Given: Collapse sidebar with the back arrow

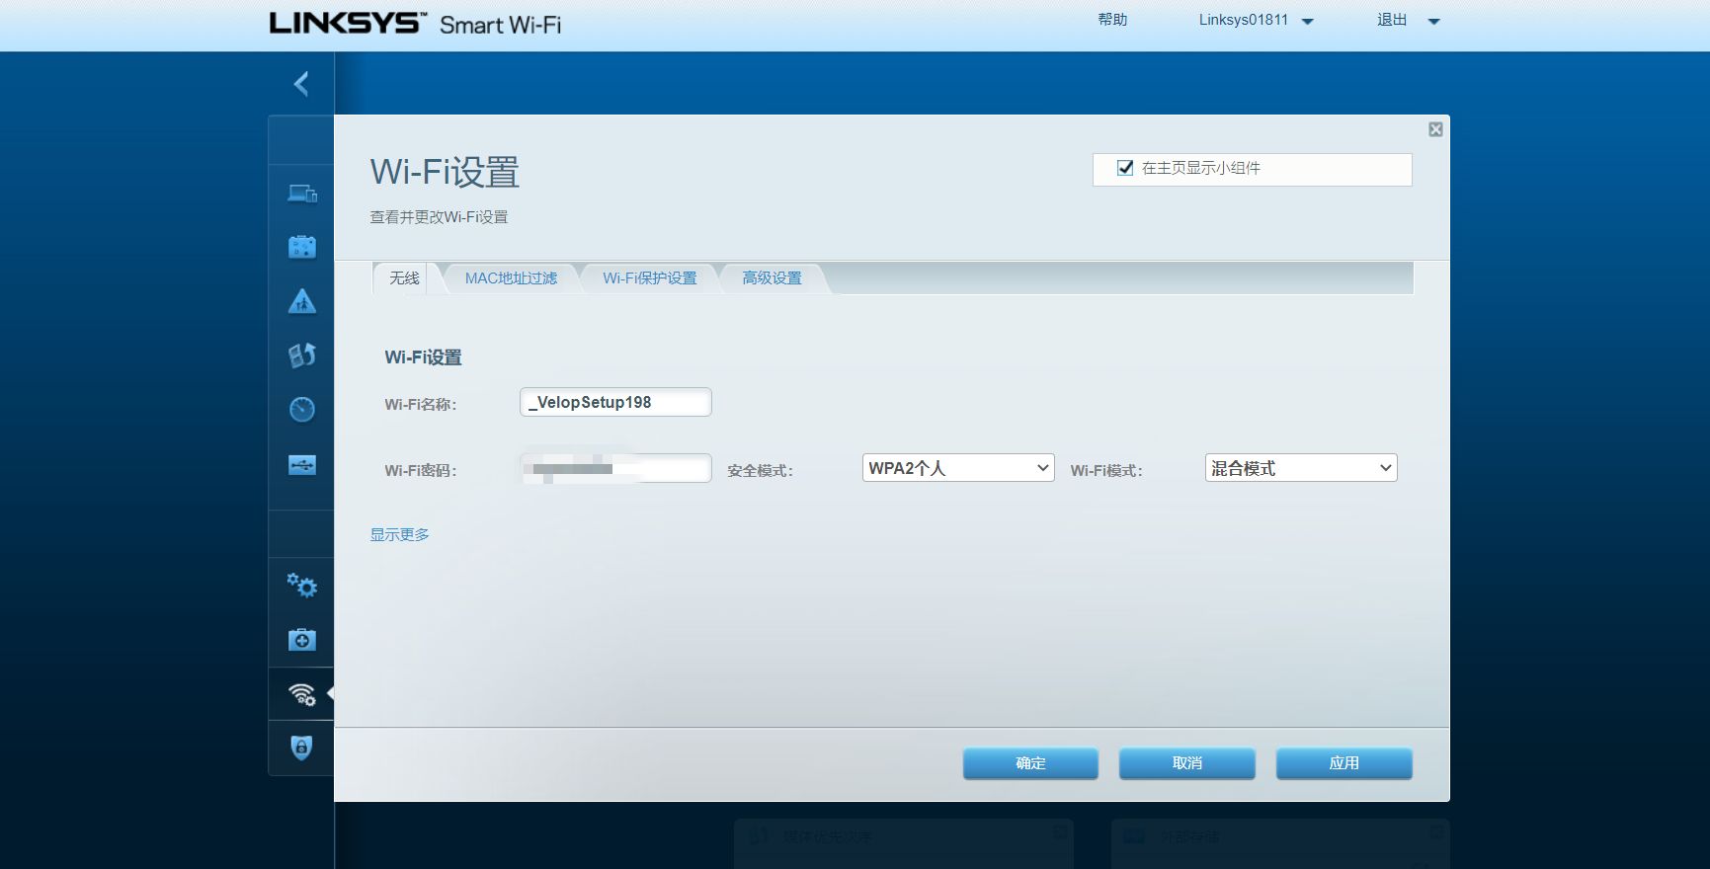Looking at the screenshot, I should tap(301, 84).
